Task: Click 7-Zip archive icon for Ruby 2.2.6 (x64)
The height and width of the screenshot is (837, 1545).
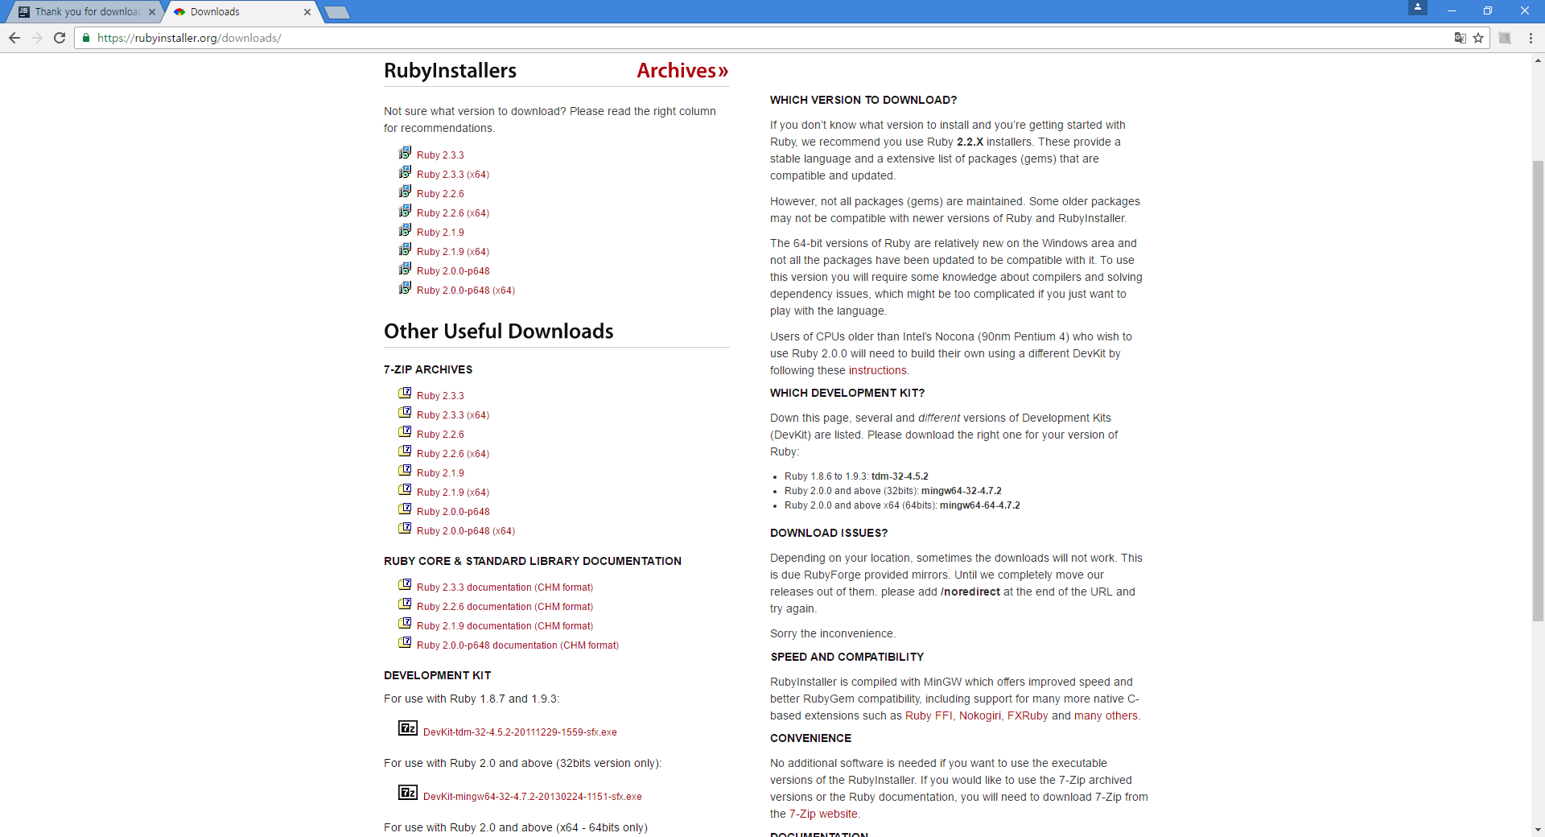Action: tap(405, 451)
